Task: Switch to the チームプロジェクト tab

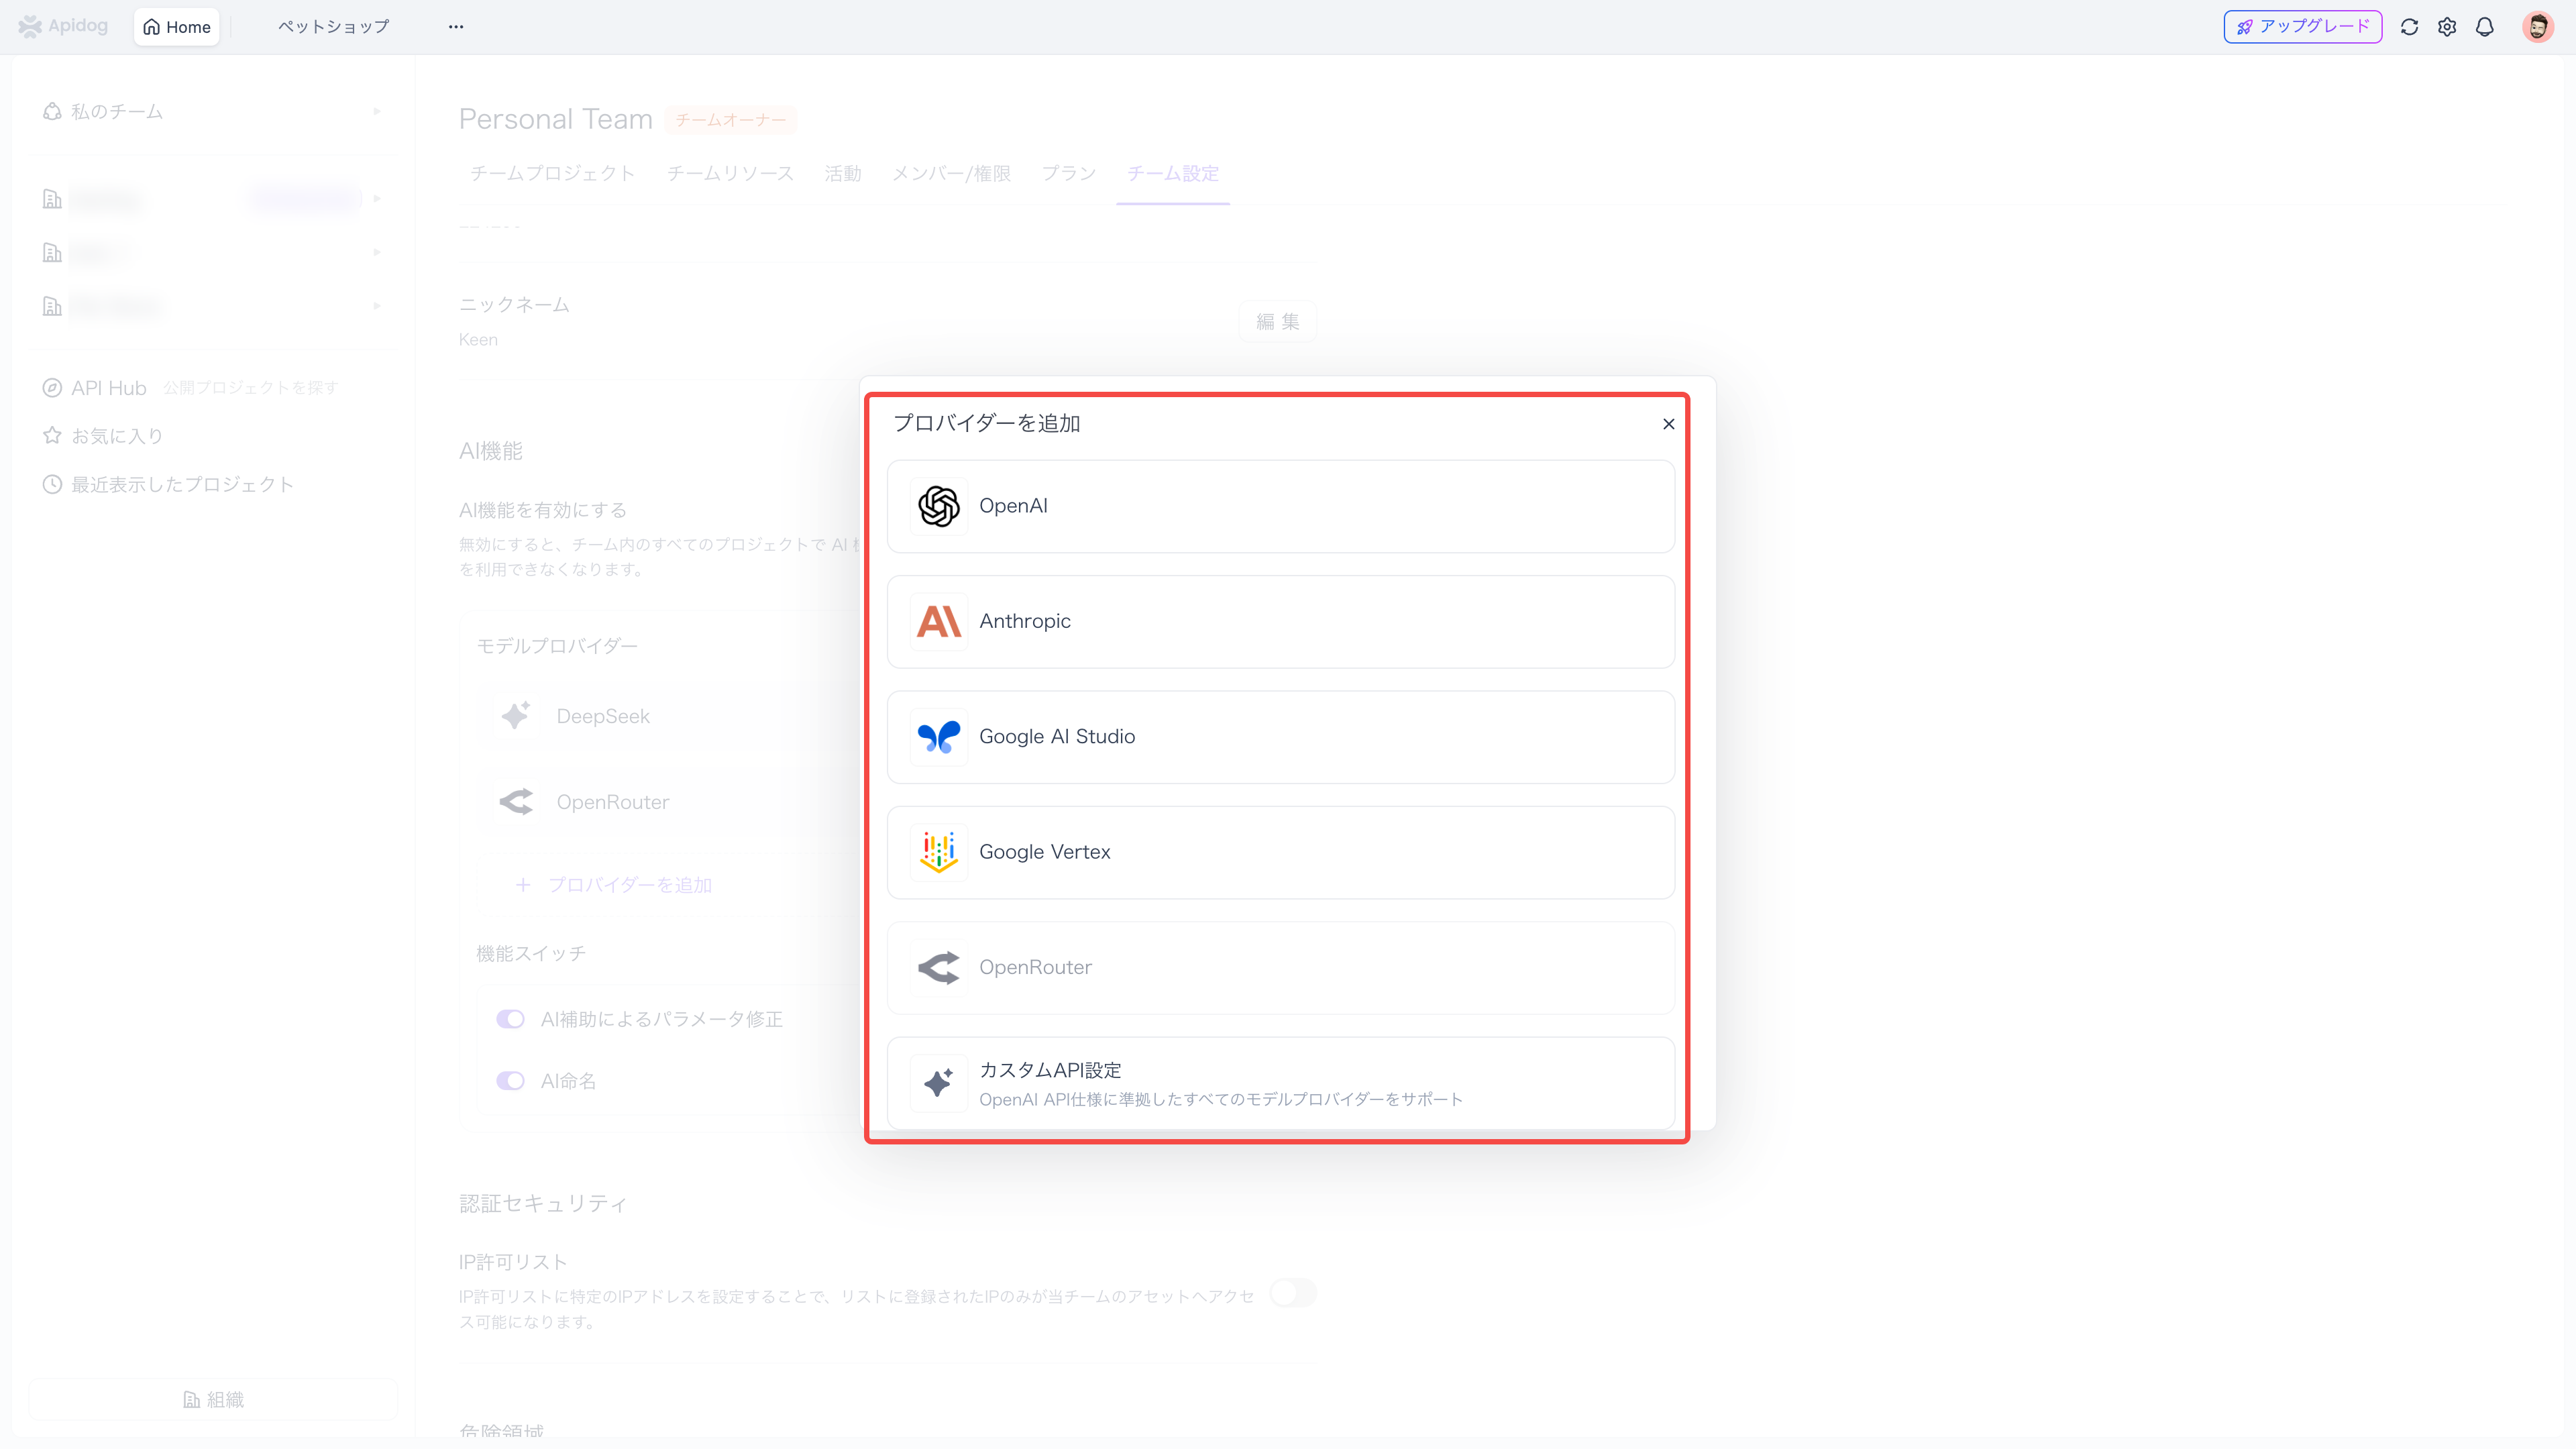Action: [x=552, y=174]
